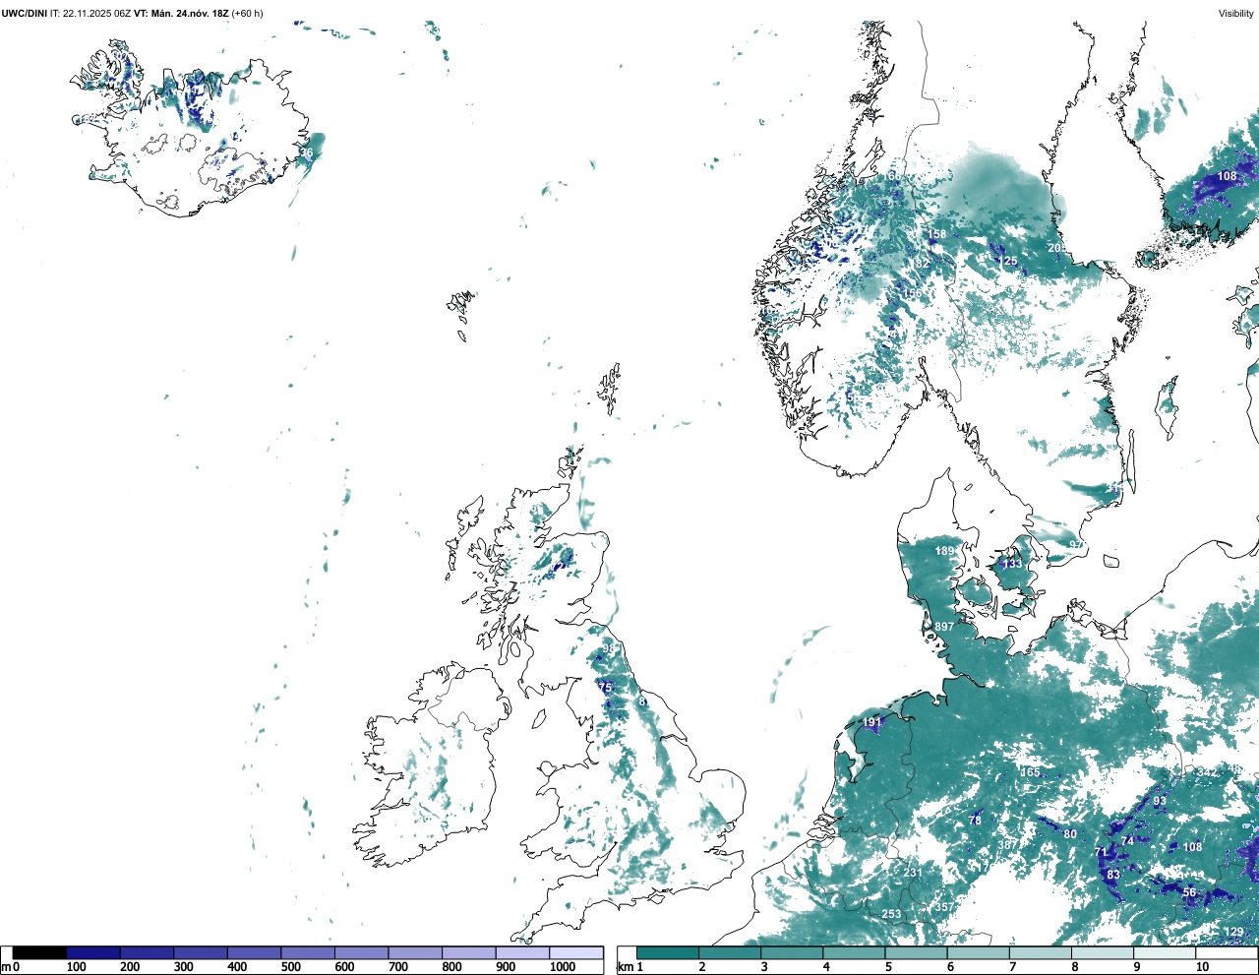Click the '191' value over Netherlands
1259x975 pixels.
click(872, 722)
